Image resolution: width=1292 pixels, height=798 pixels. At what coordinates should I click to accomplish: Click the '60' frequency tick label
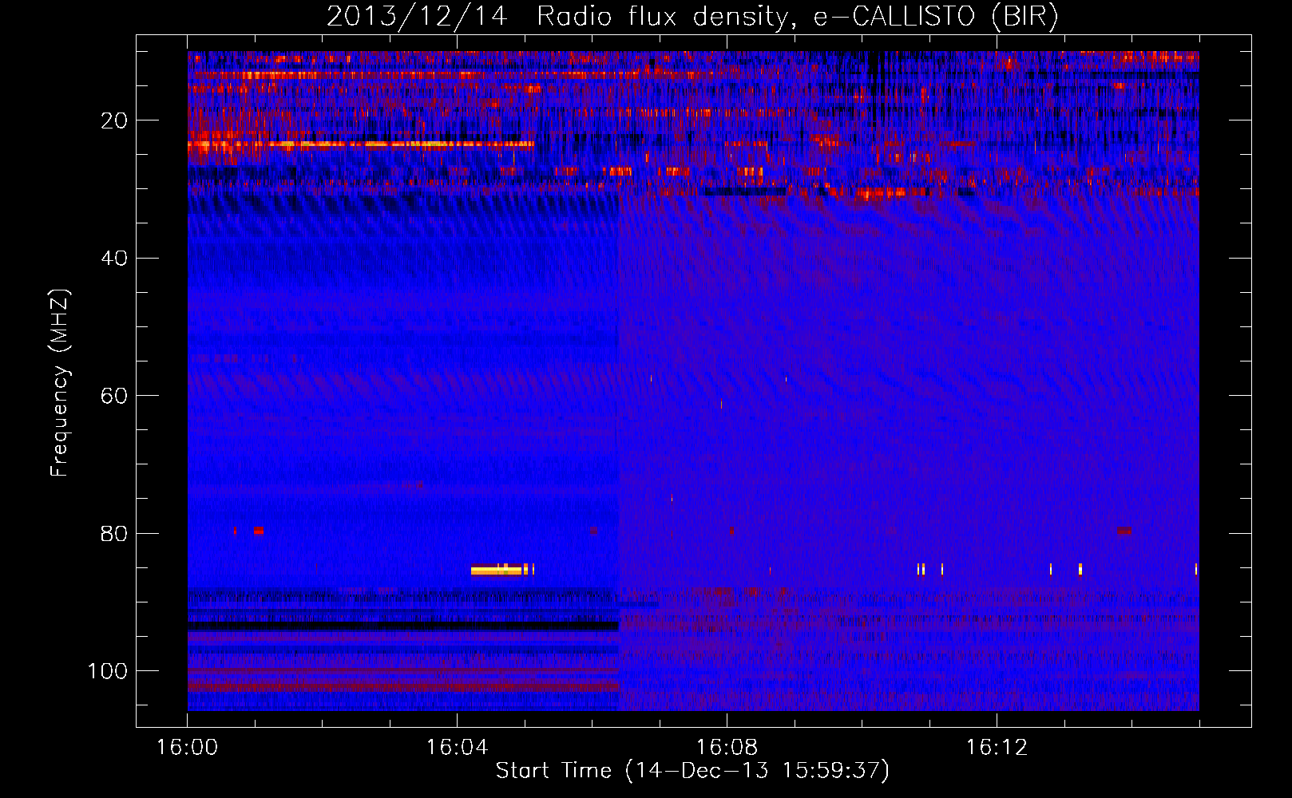tap(114, 396)
